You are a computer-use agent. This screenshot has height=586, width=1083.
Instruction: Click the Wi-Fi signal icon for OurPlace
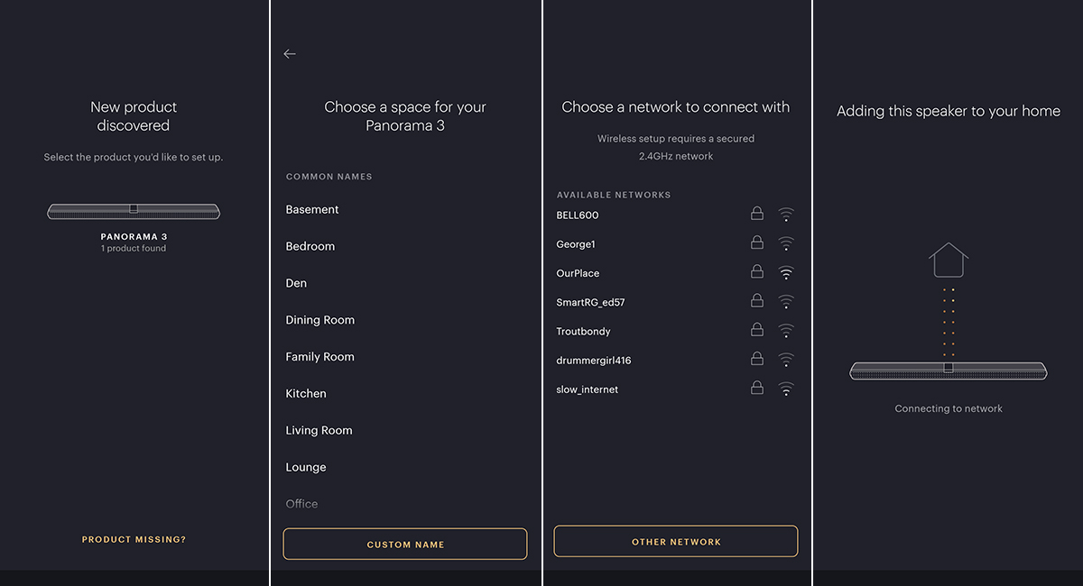coord(786,273)
